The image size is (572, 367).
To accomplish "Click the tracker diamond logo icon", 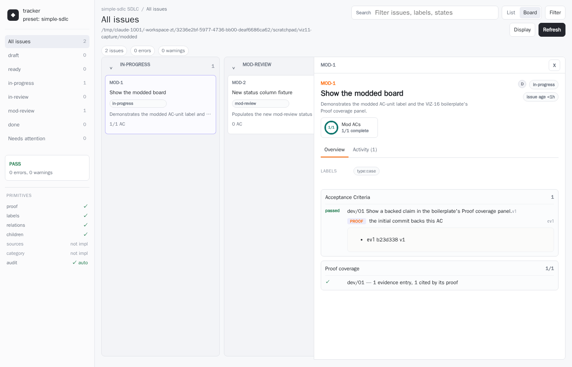I will [13, 15].
